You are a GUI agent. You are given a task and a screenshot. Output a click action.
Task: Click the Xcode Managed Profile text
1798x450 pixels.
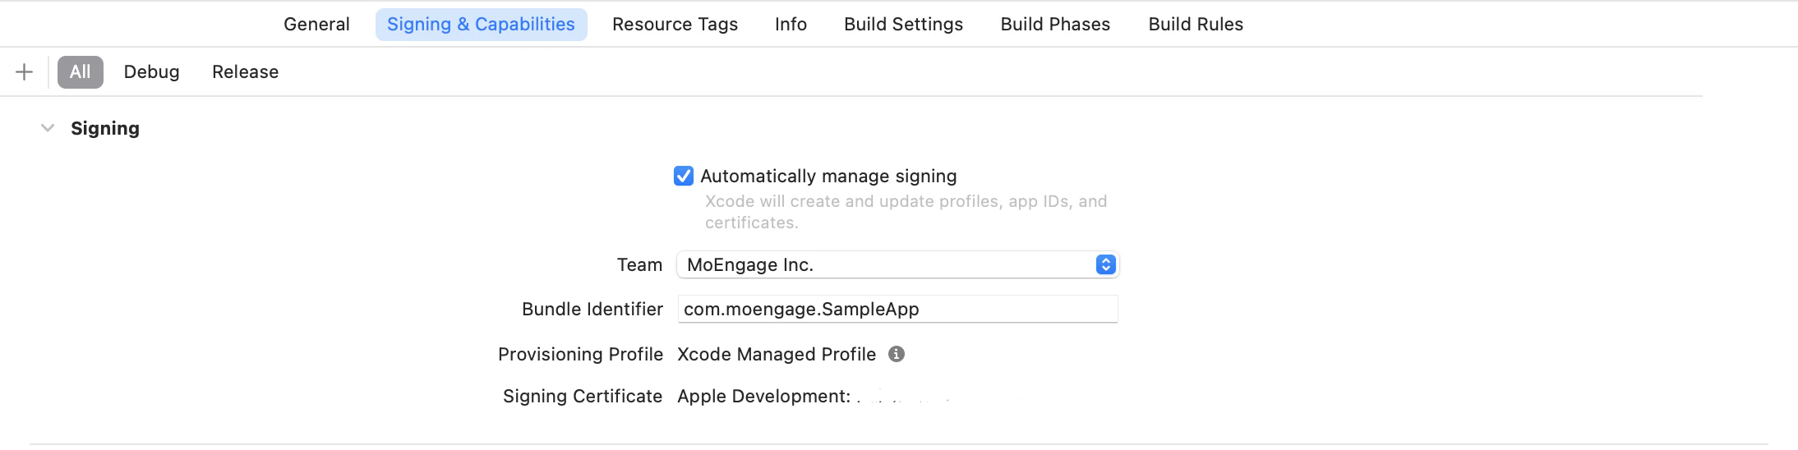tap(777, 354)
